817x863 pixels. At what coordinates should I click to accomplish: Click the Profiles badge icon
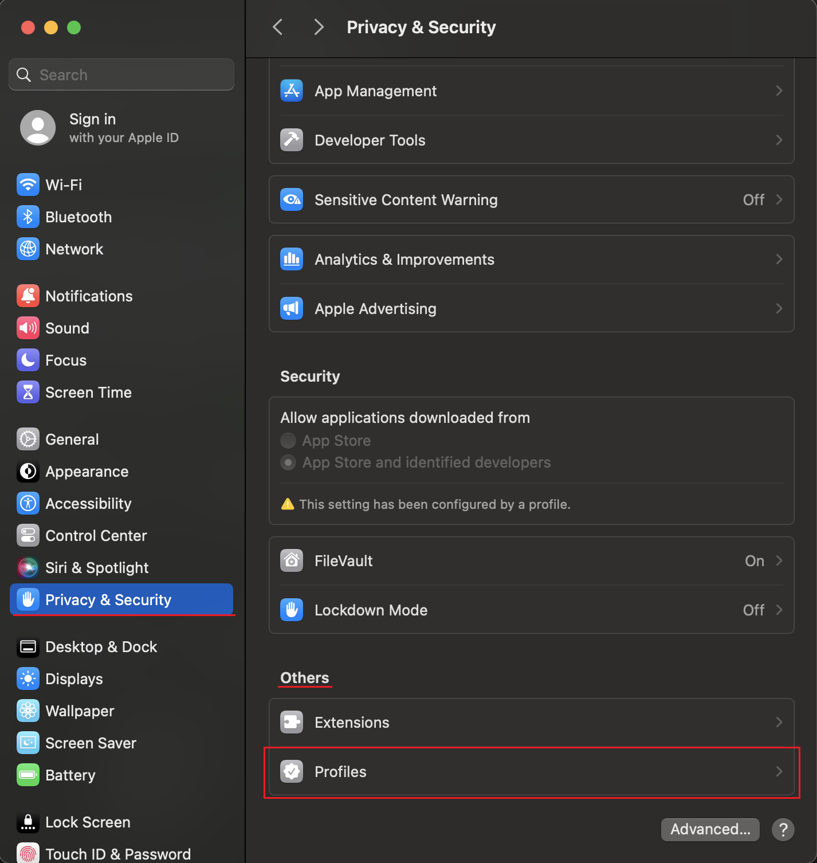pyautogui.click(x=292, y=771)
